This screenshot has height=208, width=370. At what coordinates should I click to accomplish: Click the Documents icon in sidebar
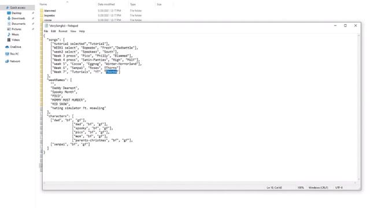[x=9, y=24]
